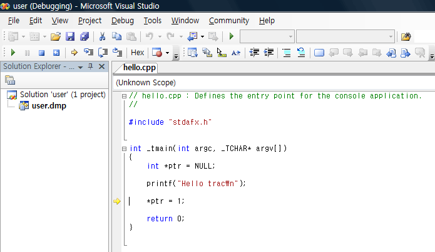The height and width of the screenshot is (252, 435).
Task: Open the Solution Explorer window position dropdown
Action: pos(80,66)
